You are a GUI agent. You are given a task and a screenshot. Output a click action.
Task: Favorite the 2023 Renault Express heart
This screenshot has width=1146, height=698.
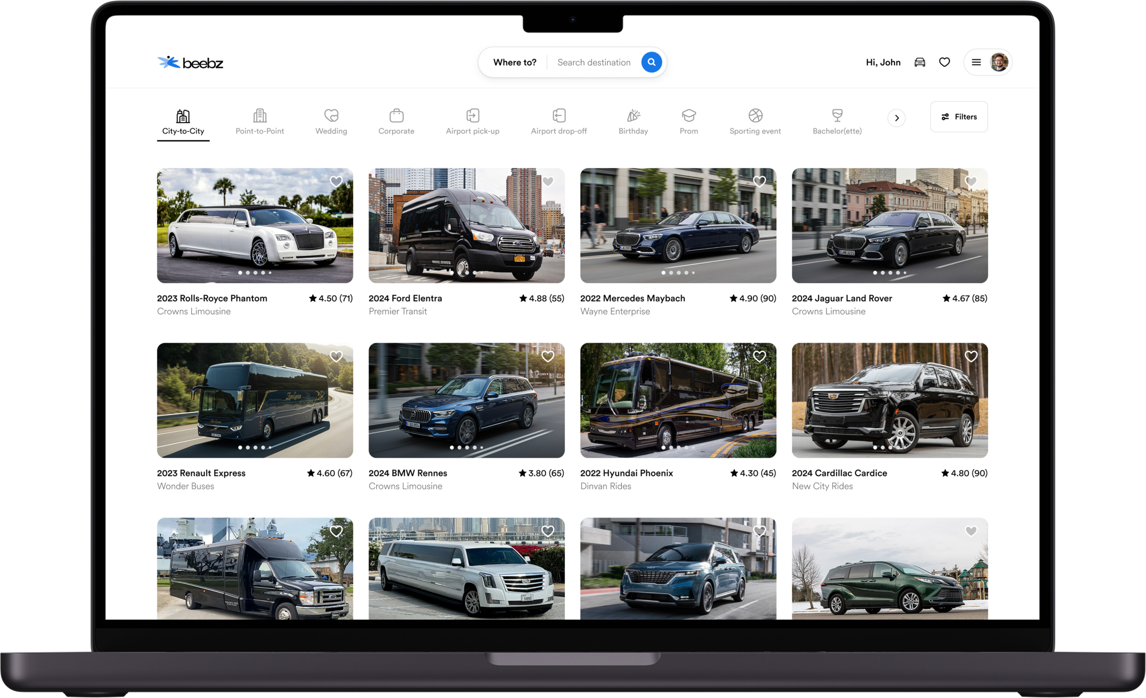[336, 356]
